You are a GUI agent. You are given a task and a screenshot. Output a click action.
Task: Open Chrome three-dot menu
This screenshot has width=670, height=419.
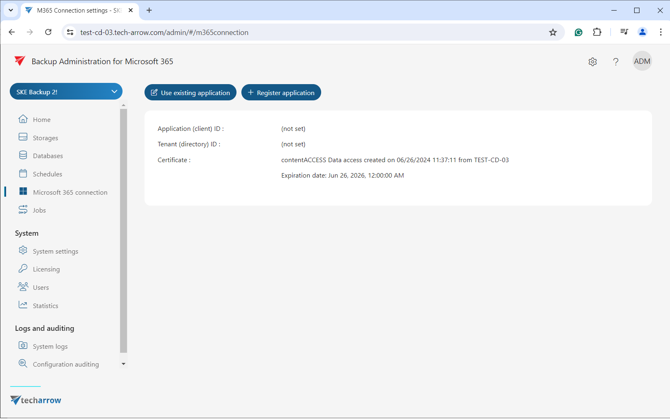point(660,33)
